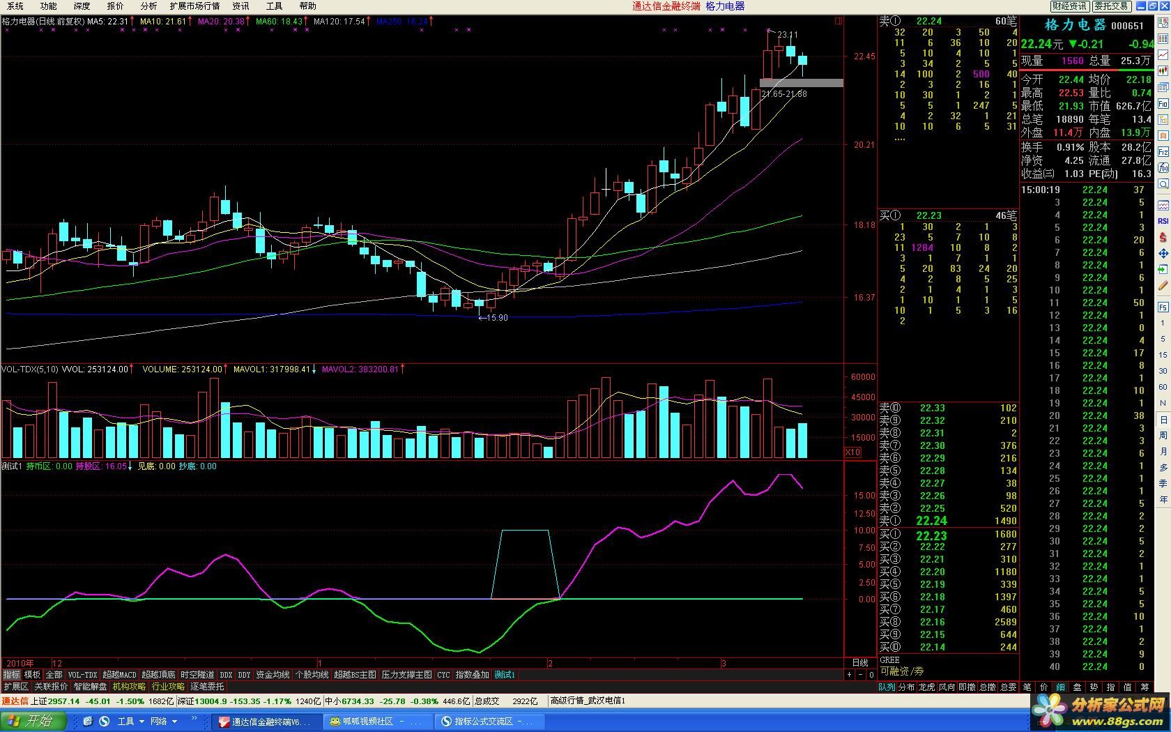
Task: Click the gray 21.65-21.88 gap marker bar
Action: (802, 83)
